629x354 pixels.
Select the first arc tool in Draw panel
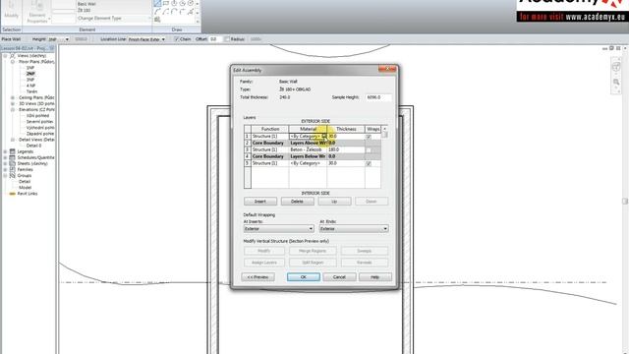pyautogui.click(x=157, y=12)
